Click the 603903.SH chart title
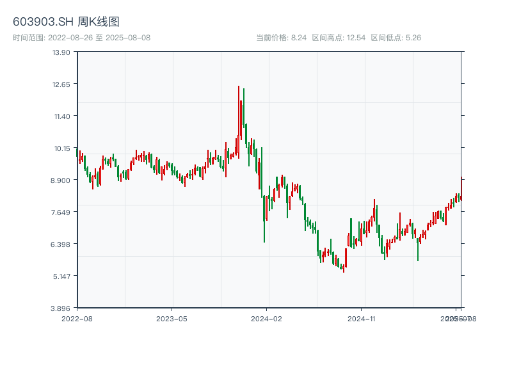 coord(66,22)
